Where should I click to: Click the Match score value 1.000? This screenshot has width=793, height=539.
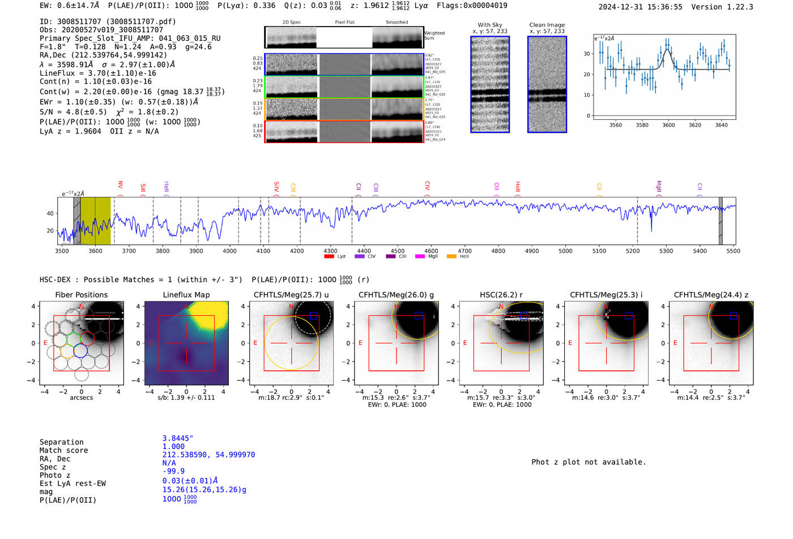[173, 446]
